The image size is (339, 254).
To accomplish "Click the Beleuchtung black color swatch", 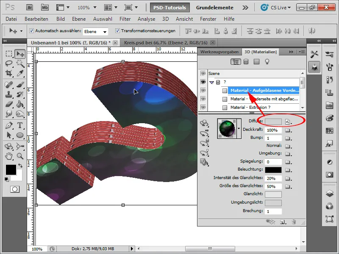I will tap(273, 170).
